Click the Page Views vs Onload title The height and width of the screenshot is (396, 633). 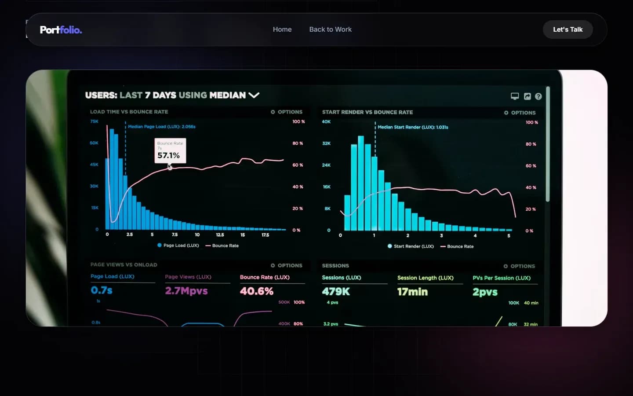click(124, 265)
